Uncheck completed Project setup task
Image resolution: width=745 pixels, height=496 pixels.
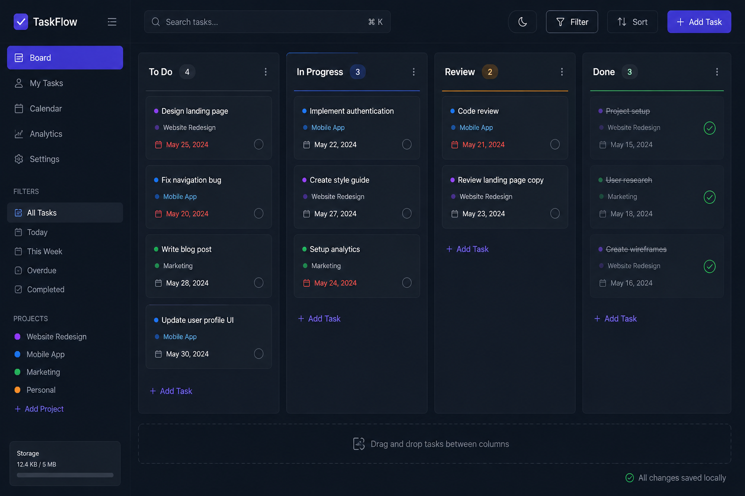[x=710, y=128]
